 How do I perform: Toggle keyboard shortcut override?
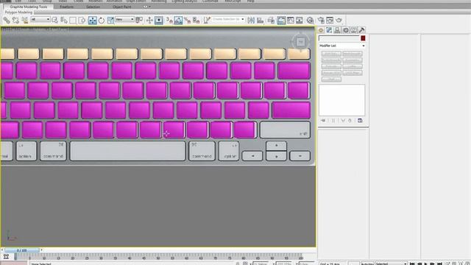coord(159,21)
